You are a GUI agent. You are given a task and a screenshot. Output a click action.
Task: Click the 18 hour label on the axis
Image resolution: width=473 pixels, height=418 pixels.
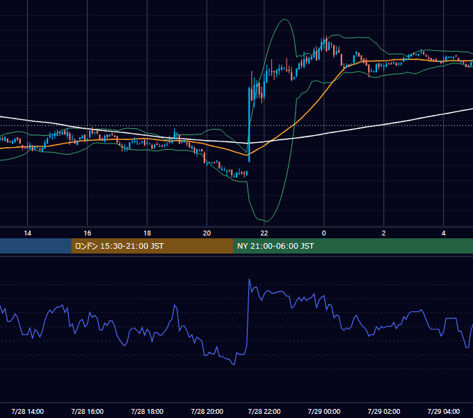pyautogui.click(x=147, y=233)
